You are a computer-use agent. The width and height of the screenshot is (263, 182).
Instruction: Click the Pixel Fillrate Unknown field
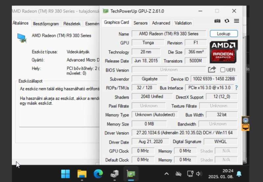(x=149, y=106)
